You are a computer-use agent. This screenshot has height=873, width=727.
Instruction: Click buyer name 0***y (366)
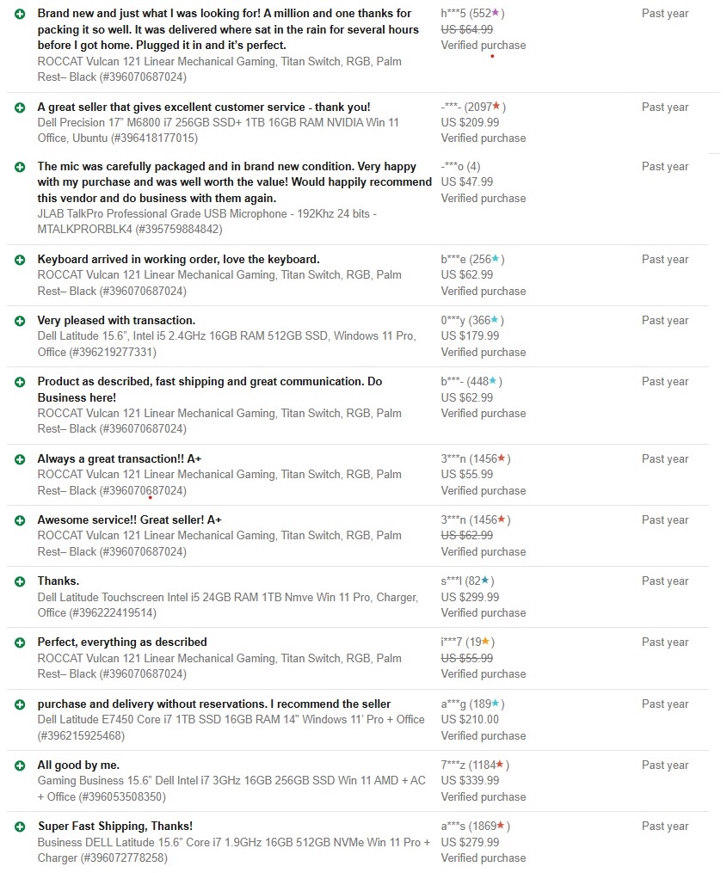click(464, 321)
